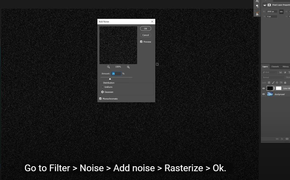Hide the Color Fill layer

coord(264,88)
